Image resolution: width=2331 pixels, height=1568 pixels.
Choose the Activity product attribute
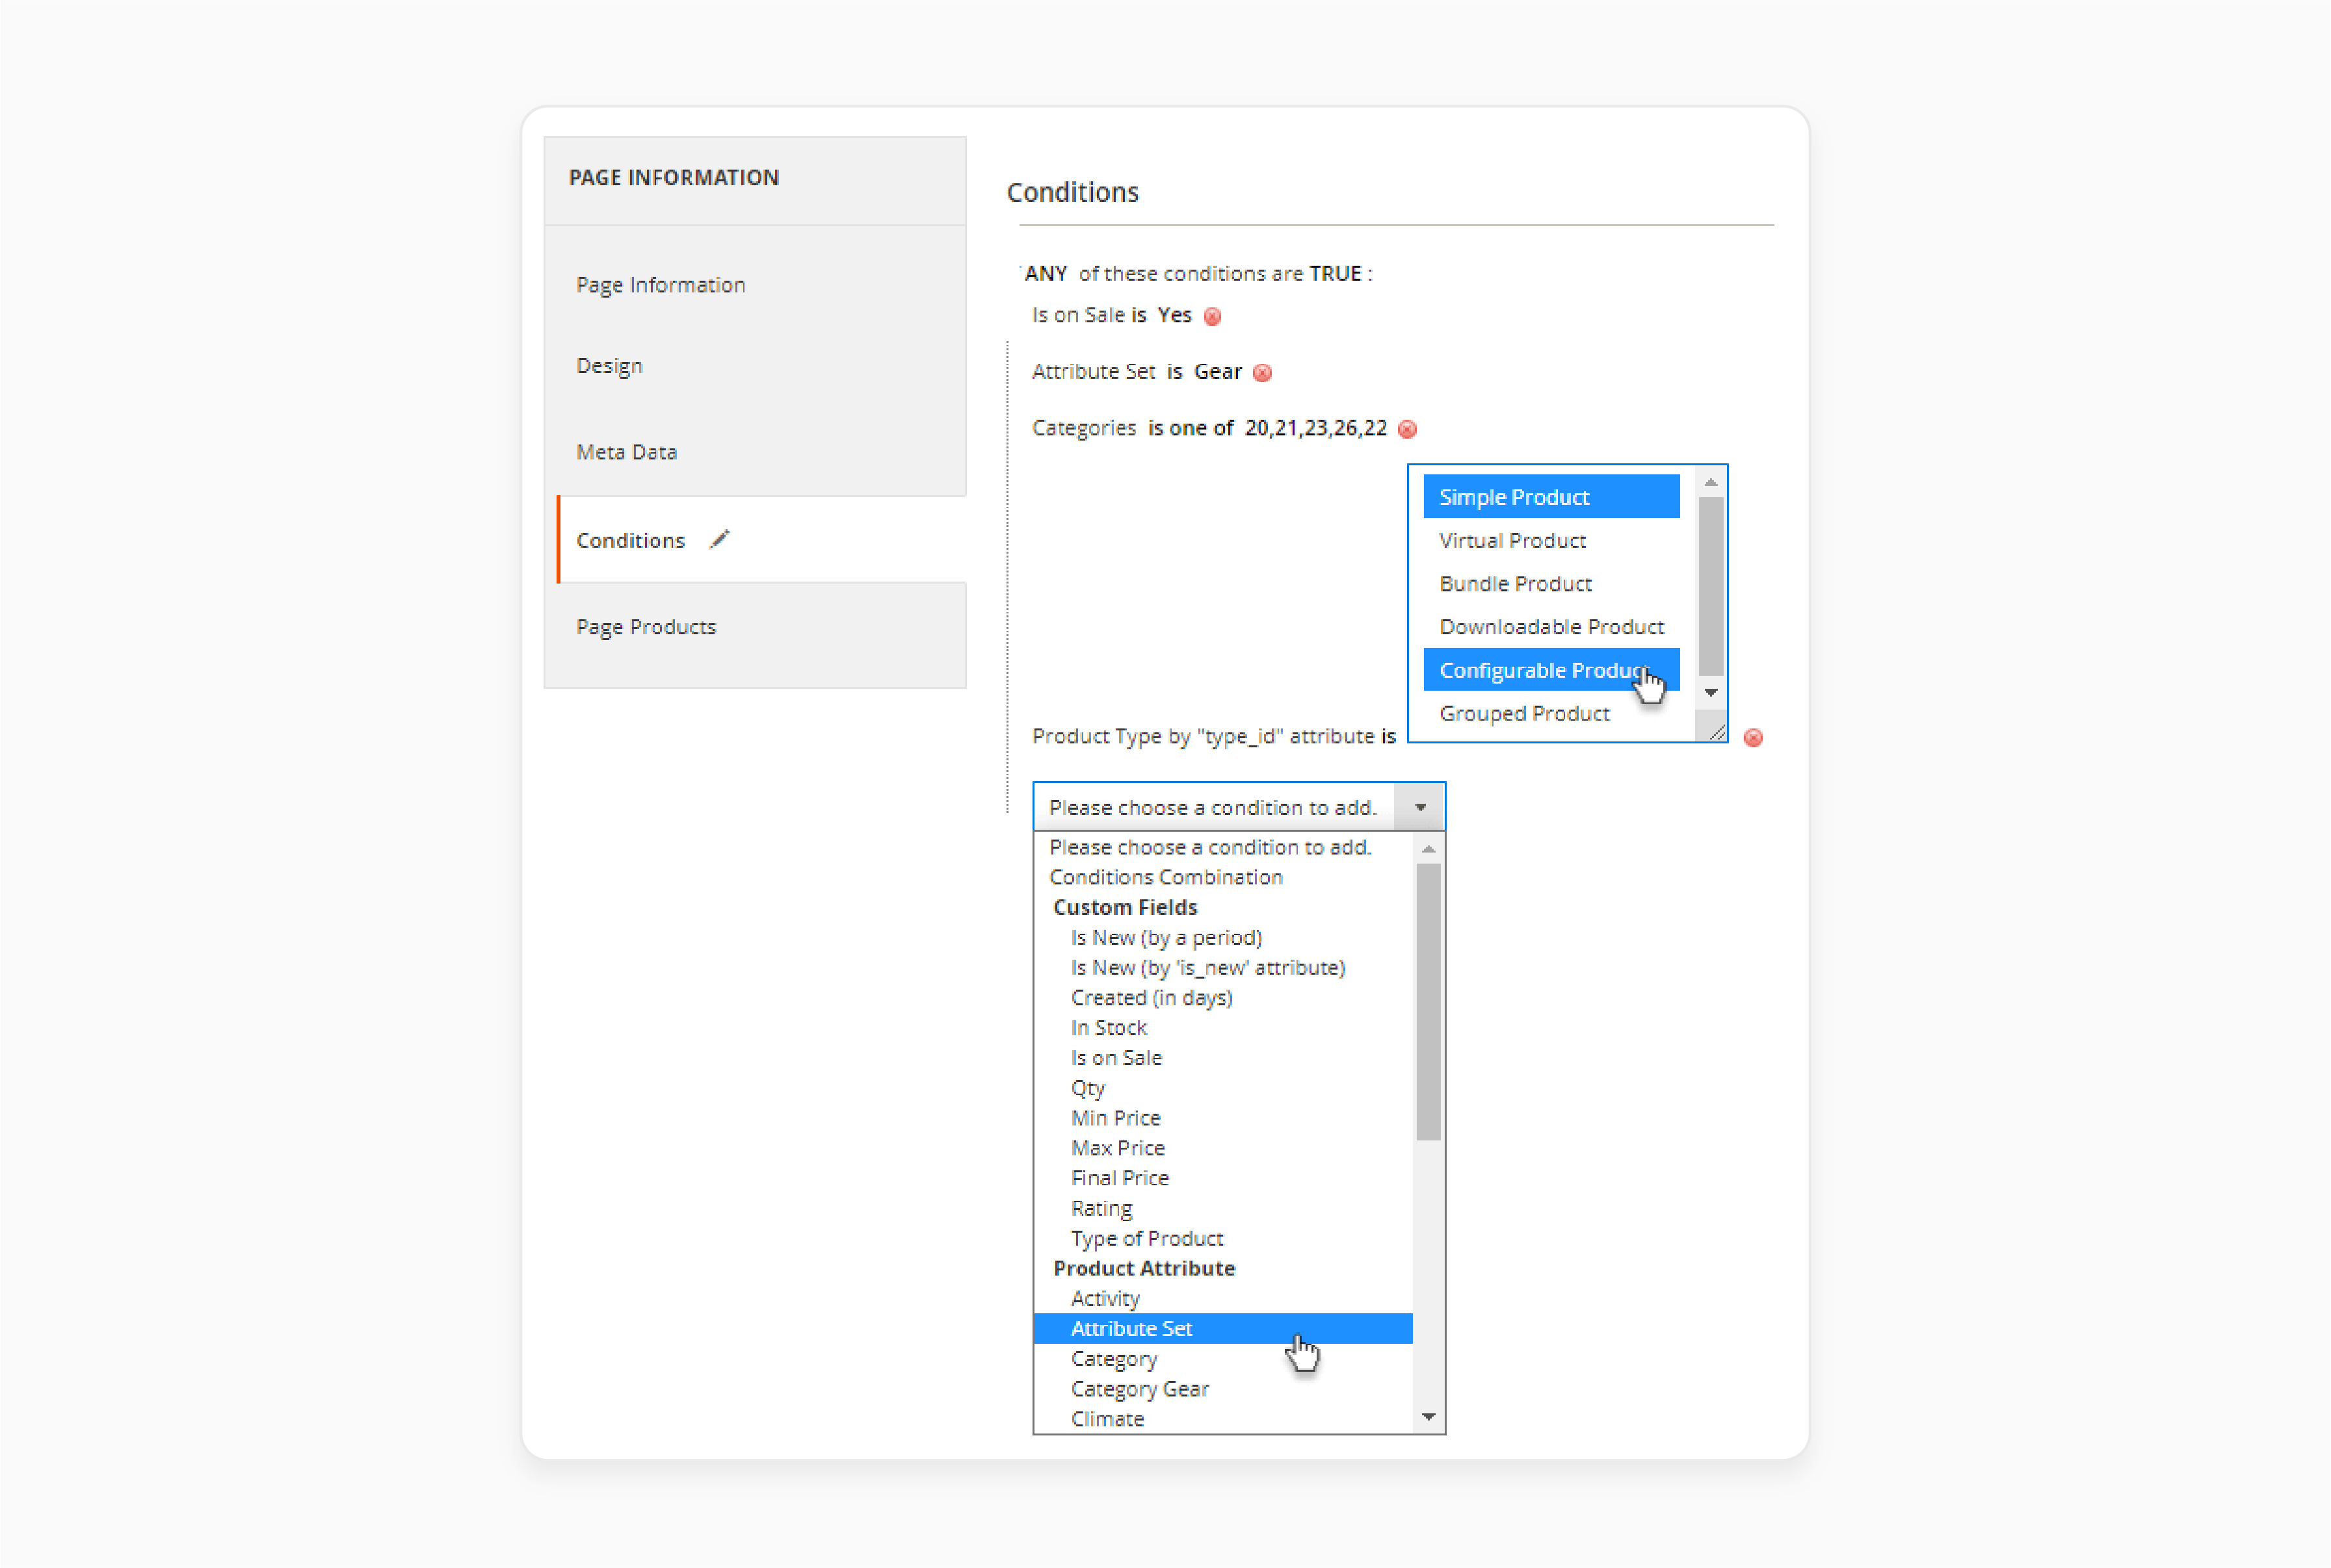(1222, 1299)
